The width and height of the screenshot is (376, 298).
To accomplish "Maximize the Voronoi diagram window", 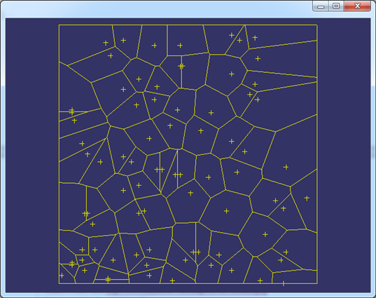I will click(x=336, y=6).
